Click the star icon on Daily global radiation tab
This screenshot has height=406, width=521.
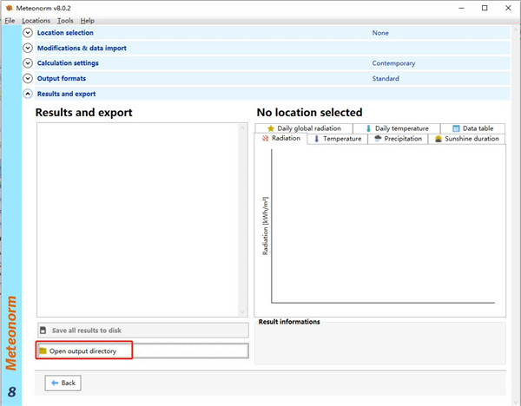tap(271, 128)
